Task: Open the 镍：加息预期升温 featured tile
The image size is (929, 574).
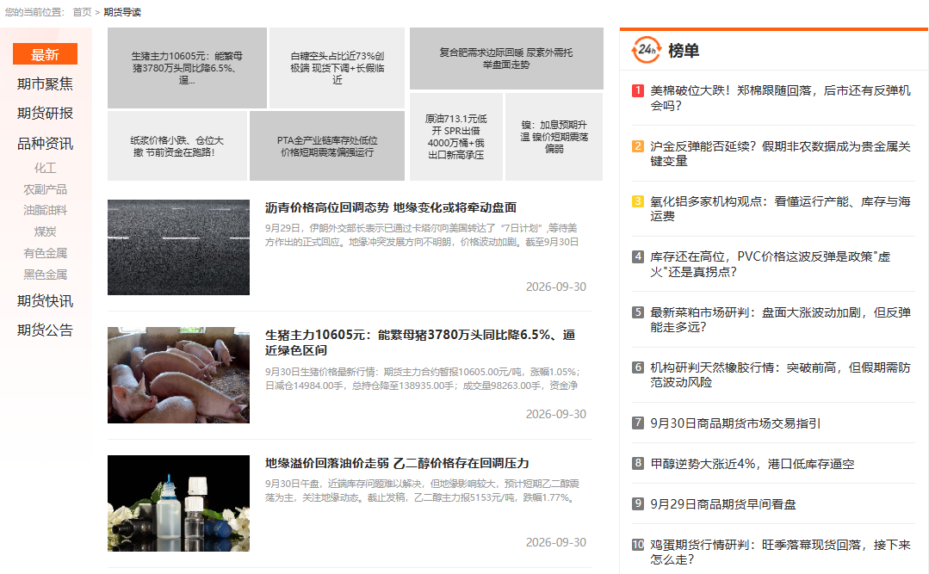Action: pyautogui.click(x=554, y=137)
